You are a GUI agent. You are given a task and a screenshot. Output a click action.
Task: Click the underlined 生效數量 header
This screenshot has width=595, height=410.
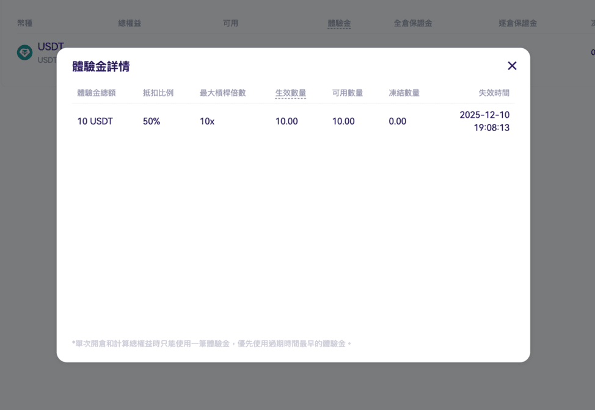click(x=290, y=93)
